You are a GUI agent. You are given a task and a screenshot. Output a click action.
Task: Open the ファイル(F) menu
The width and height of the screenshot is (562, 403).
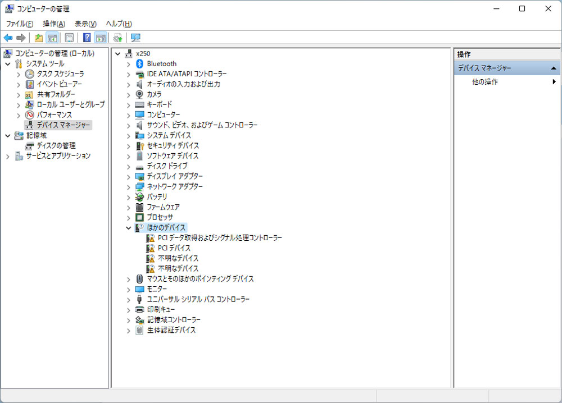point(20,24)
